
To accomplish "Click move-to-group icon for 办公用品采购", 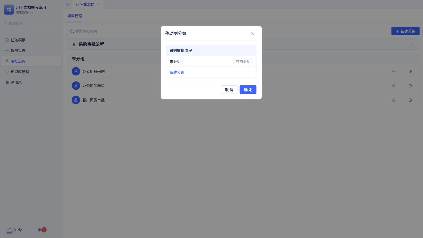I will pos(410,71).
